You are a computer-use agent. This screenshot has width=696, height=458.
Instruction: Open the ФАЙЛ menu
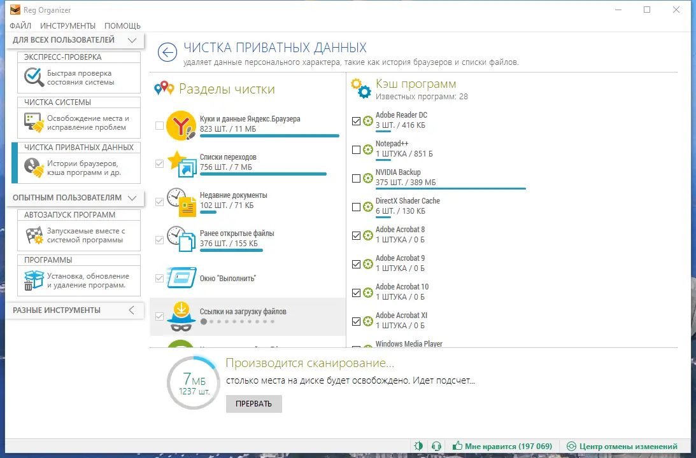[20, 25]
